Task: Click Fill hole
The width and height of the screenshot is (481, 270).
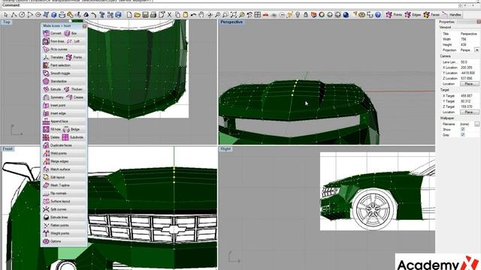Action: point(52,129)
